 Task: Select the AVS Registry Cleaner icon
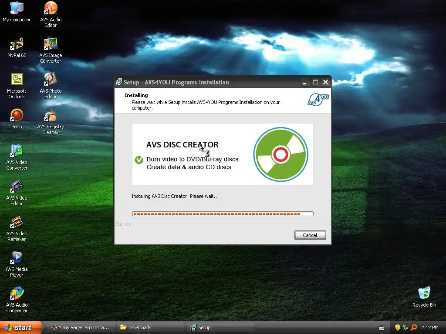point(51,122)
